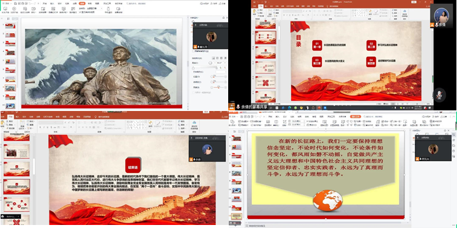Screen dimensions: 457x228
Task: Adjust the brightness slider in the object properties panel
Action: pos(219,87)
